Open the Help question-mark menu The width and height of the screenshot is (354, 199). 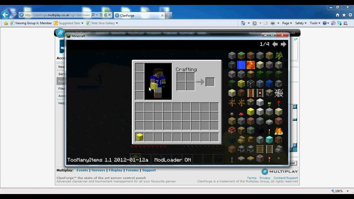coord(326,23)
